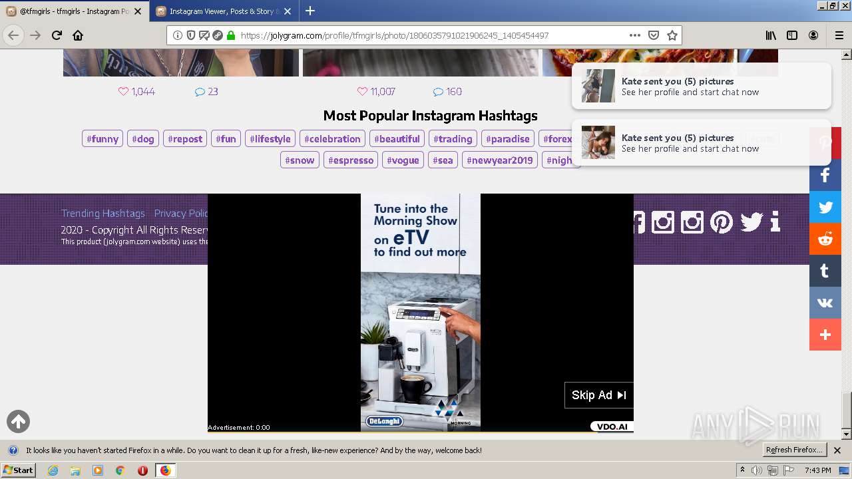Dismiss the Firefox refresh notification bar
The height and width of the screenshot is (479, 852).
tap(837, 450)
